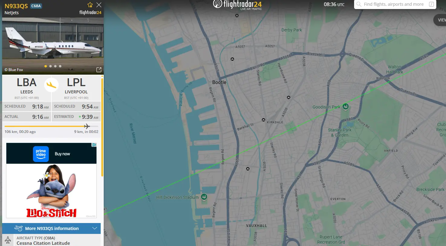
Task: Click the Hill Dickinson Stadium map marker
Action: [204, 197]
